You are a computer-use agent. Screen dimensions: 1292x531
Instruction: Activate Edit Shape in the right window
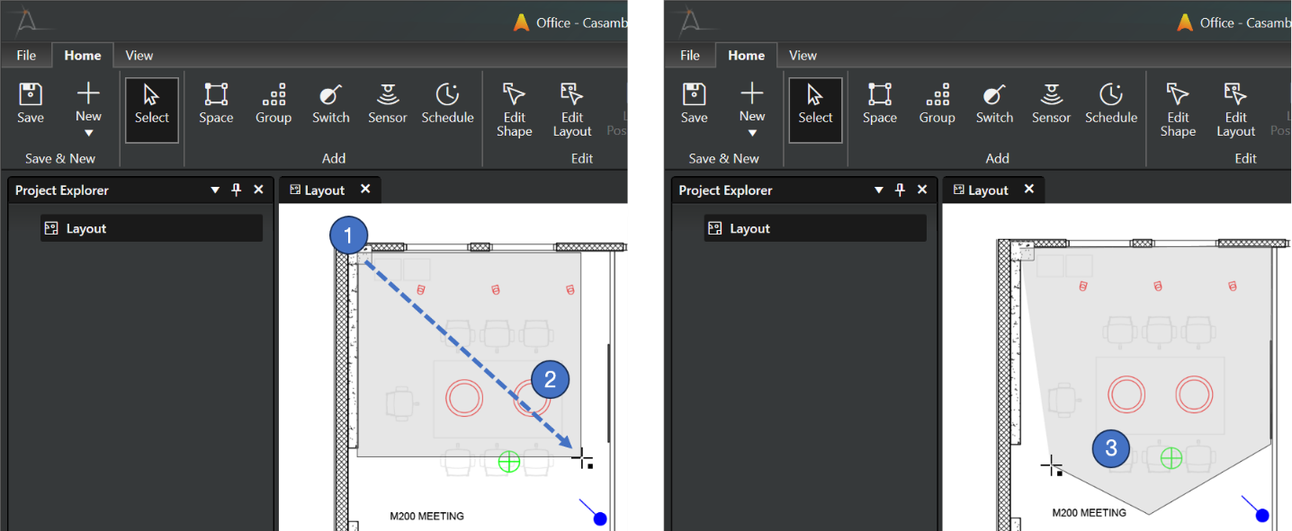coord(1178,109)
